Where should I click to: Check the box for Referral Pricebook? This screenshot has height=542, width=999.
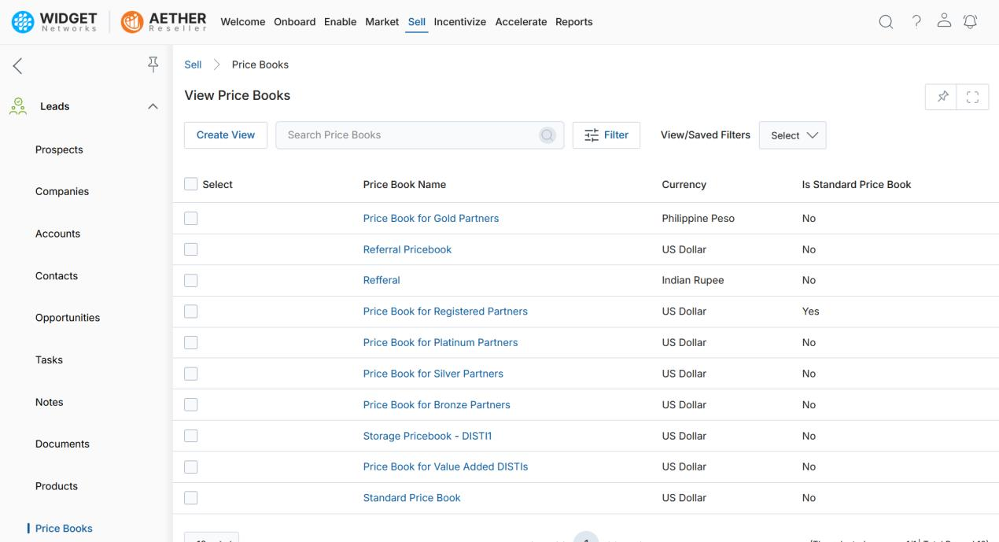[x=190, y=249]
